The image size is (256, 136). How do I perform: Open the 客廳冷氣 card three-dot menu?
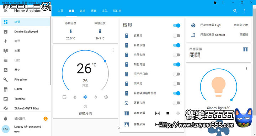click(x=113, y=50)
